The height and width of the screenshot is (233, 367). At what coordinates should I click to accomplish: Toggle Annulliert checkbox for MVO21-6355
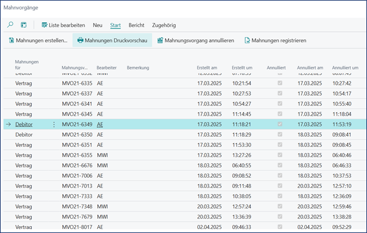[280, 155]
